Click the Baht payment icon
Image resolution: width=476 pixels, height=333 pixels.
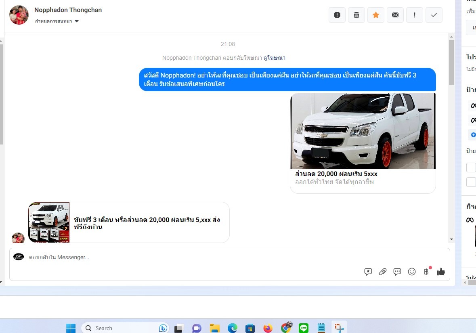click(x=426, y=272)
